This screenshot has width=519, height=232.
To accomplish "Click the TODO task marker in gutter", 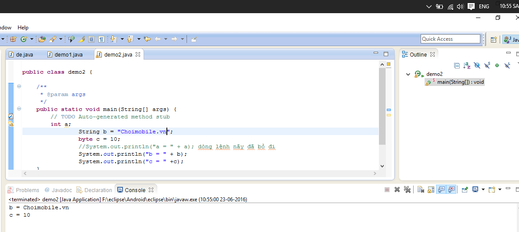I will [x=11, y=116].
